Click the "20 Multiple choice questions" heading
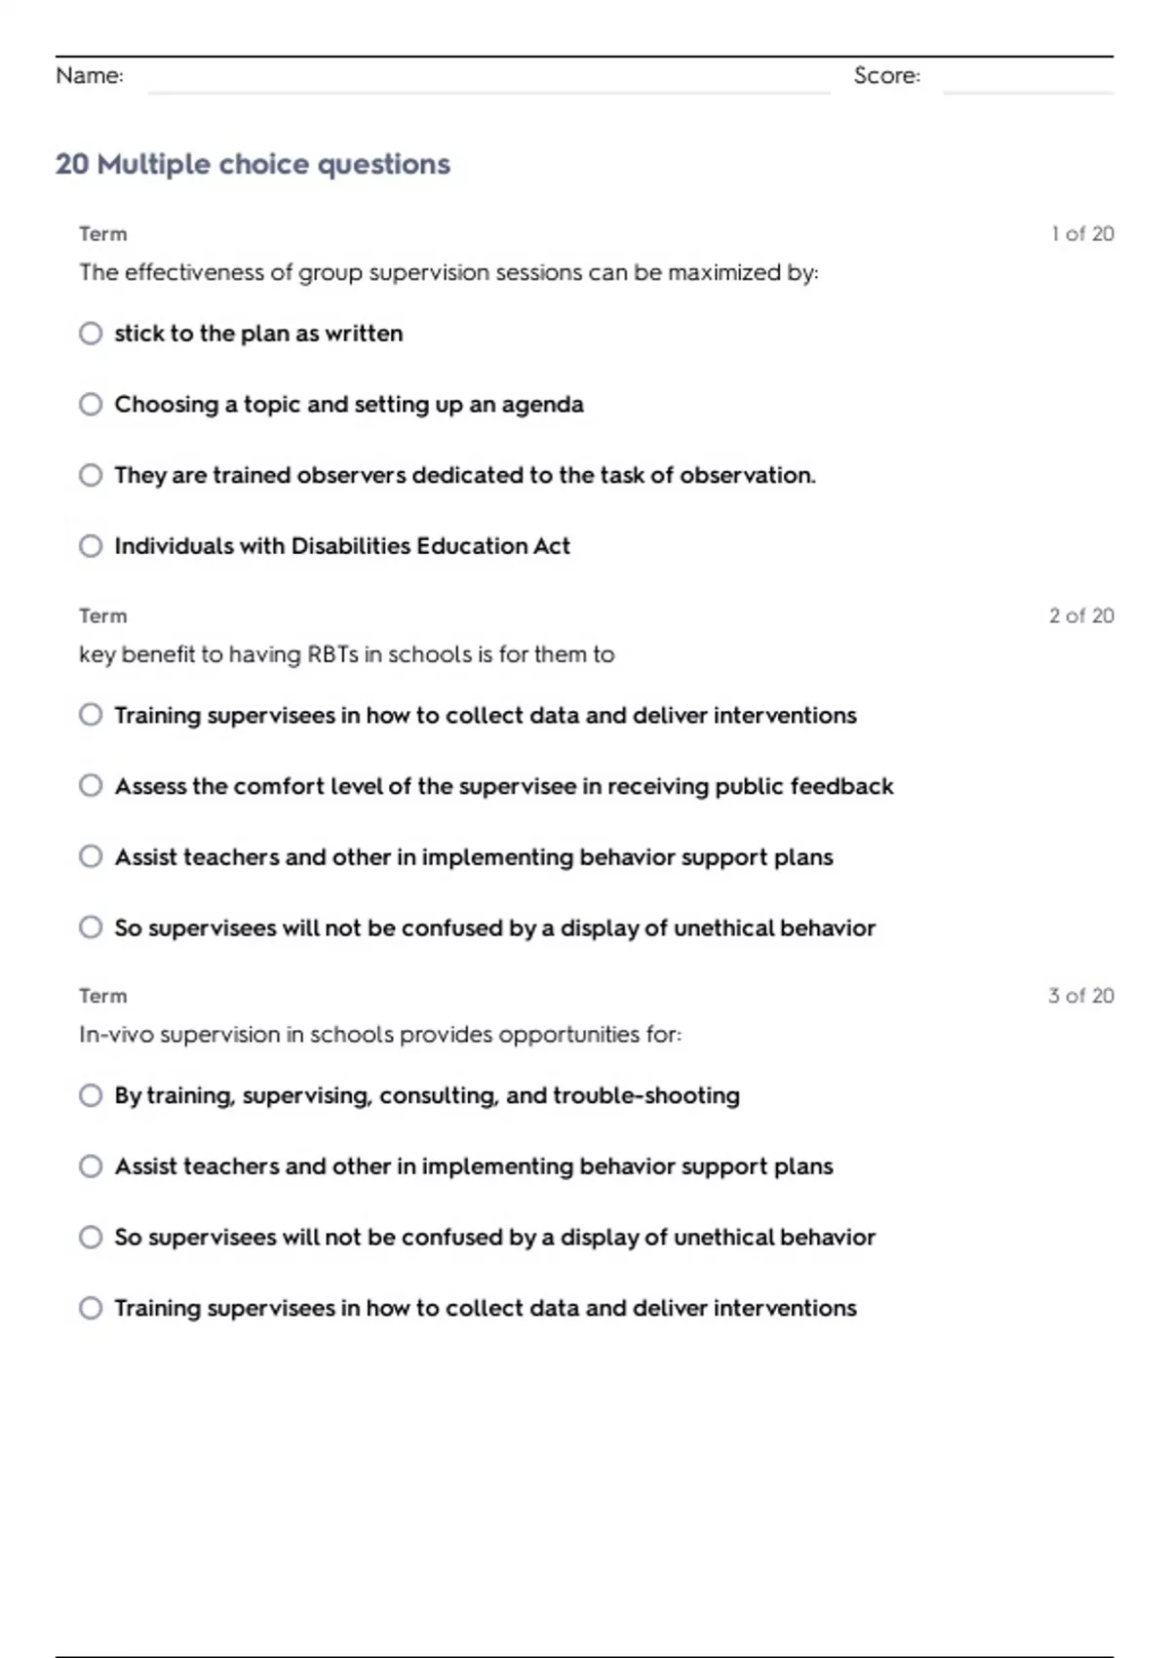The image size is (1170, 1658). pos(253,164)
